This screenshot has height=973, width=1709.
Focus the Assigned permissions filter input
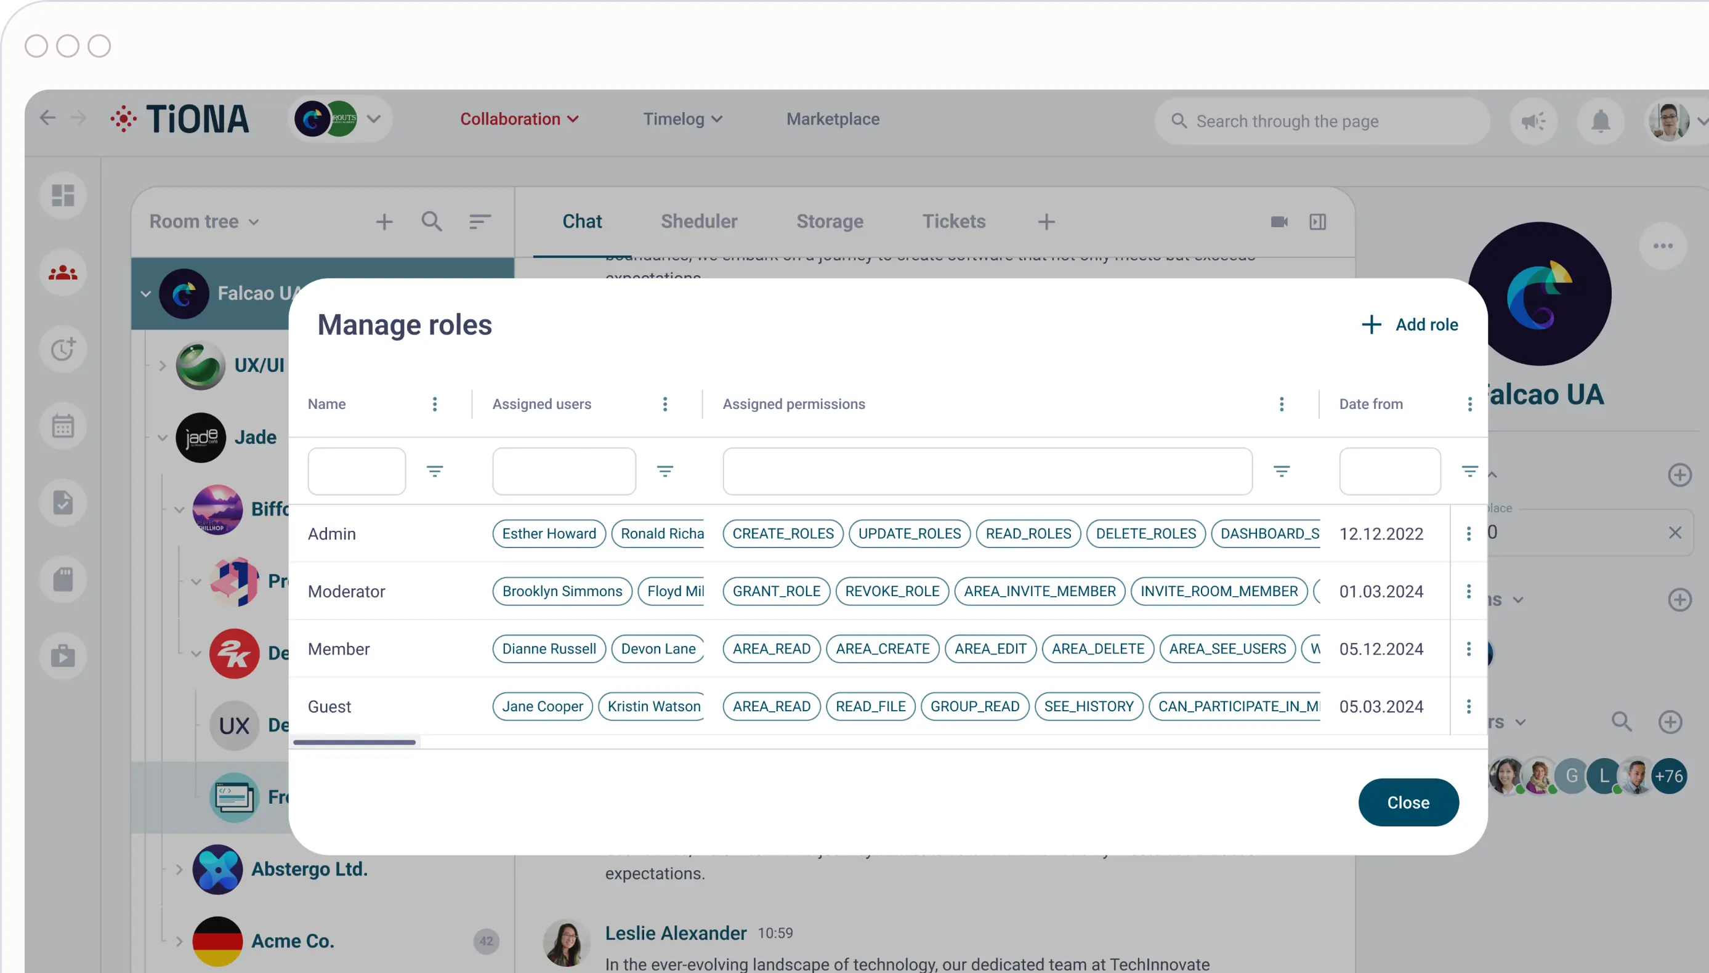pyautogui.click(x=987, y=471)
